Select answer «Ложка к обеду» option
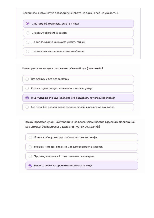The height and width of the screenshot is (218, 154). point(82,137)
